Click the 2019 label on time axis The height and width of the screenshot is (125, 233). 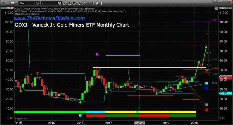click(166, 123)
